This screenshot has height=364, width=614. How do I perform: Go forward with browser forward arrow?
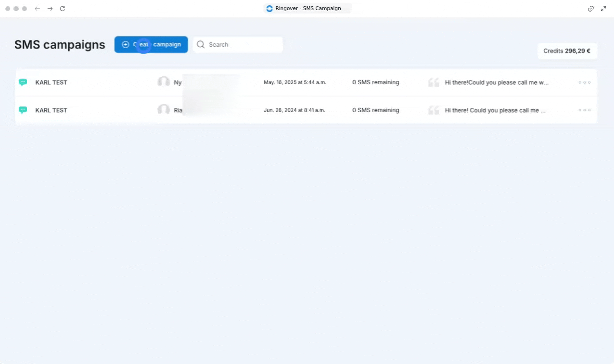[x=50, y=9]
